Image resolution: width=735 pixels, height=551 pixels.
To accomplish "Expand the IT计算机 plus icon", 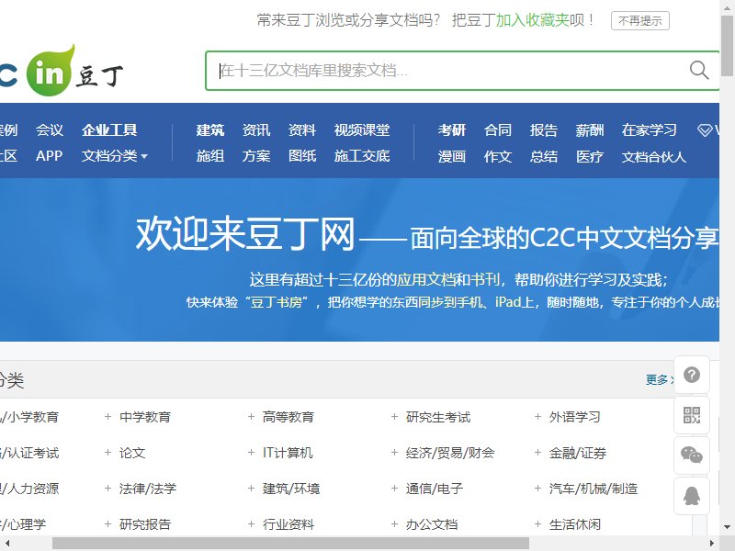I will click(x=251, y=453).
